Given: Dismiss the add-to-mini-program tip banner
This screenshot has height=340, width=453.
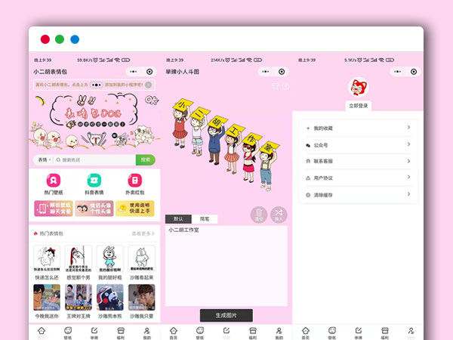Looking at the screenshot, I should [x=148, y=85].
